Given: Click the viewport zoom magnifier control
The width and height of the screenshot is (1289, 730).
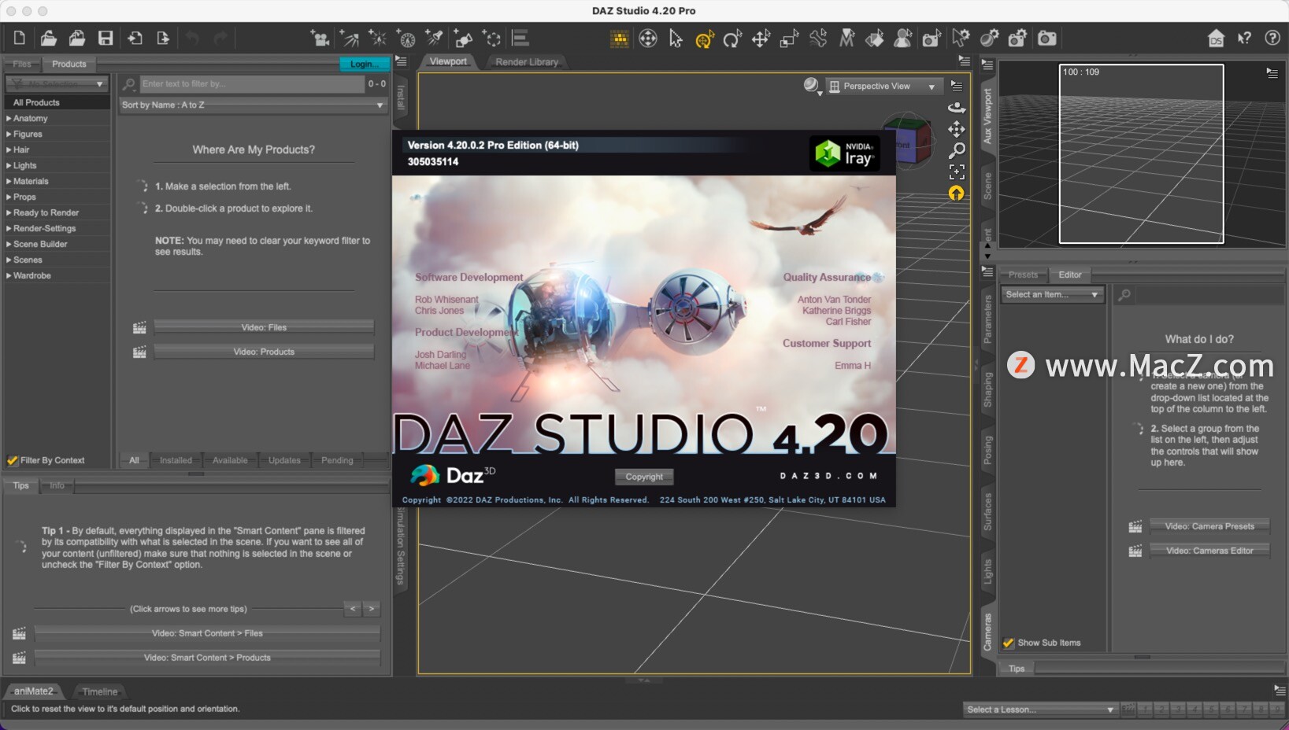Looking at the screenshot, I should 956,150.
